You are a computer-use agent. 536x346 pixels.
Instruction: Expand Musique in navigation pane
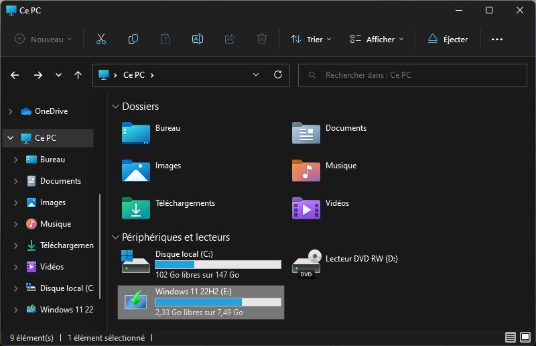pyautogui.click(x=15, y=224)
